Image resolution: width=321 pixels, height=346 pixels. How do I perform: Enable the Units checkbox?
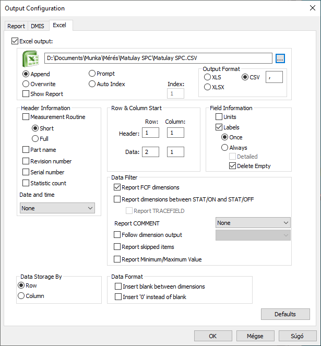219,117
